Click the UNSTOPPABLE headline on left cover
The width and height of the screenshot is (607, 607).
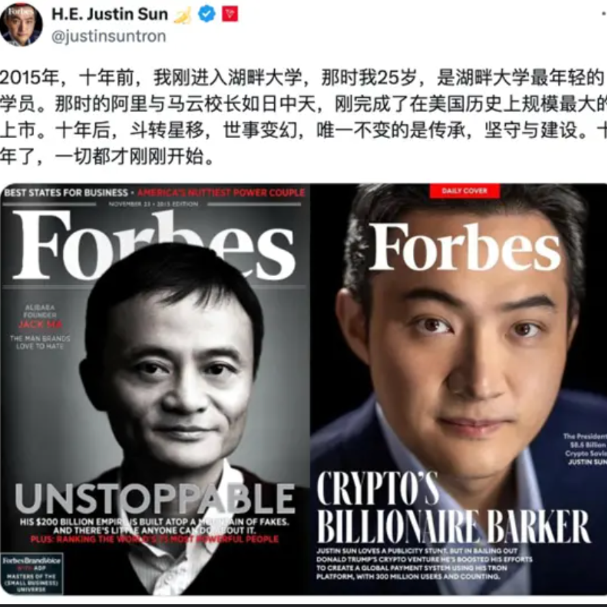click(155, 498)
